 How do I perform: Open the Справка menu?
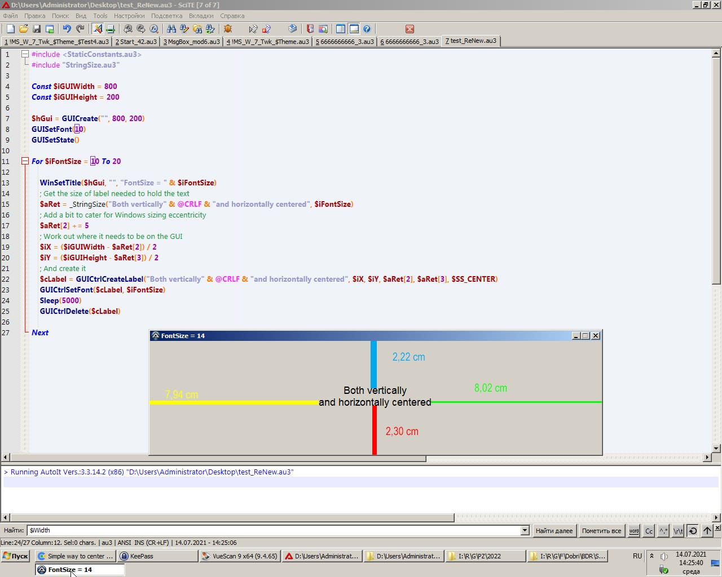[x=232, y=16]
